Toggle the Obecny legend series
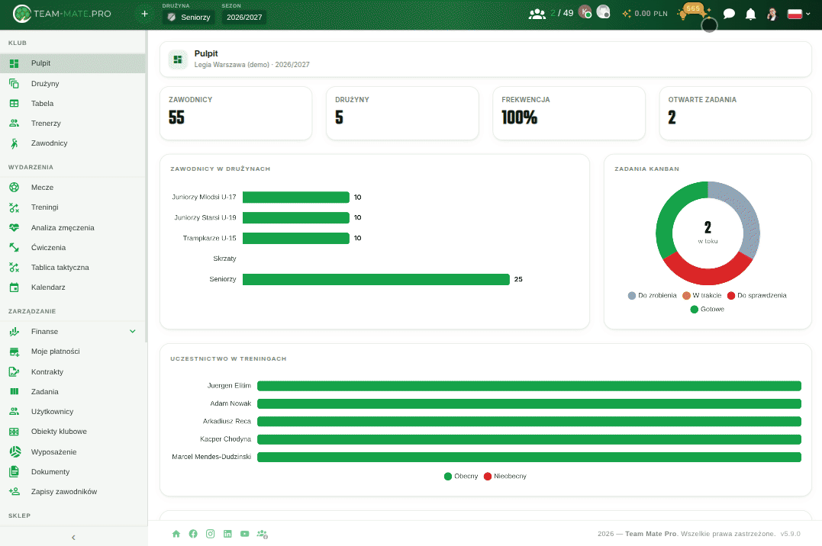Viewport: 822px width, 546px height. point(461,477)
